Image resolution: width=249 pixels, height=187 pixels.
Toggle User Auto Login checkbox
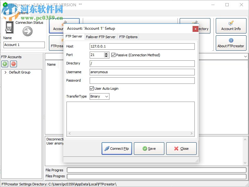[92, 88]
